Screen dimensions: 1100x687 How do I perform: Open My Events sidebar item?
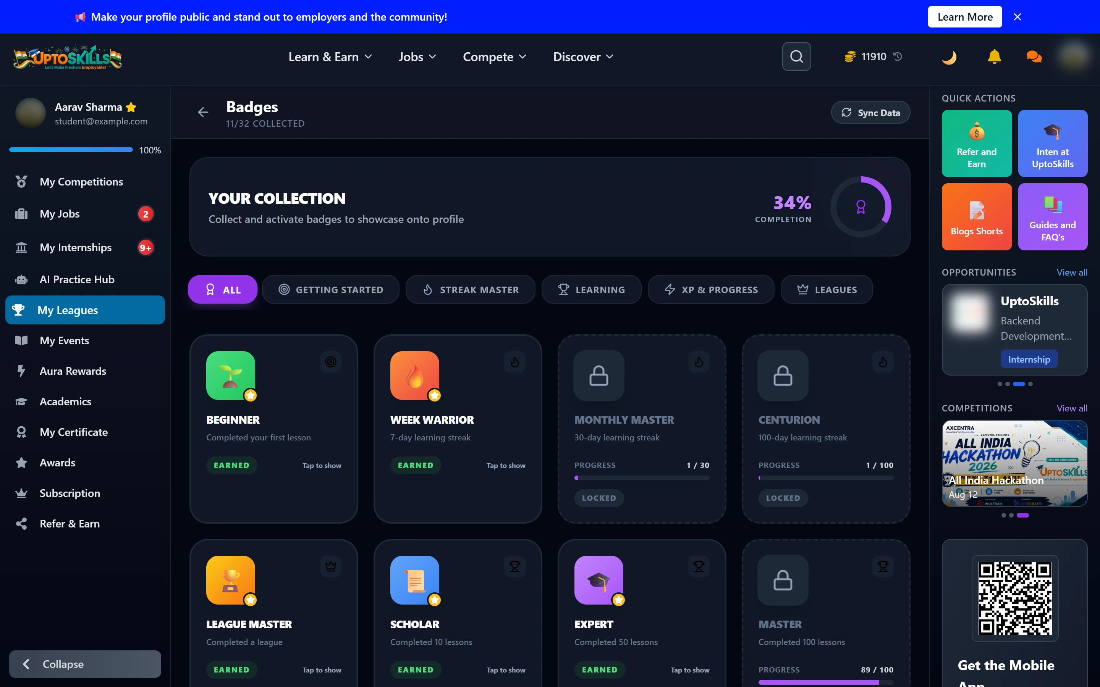pyautogui.click(x=85, y=340)
